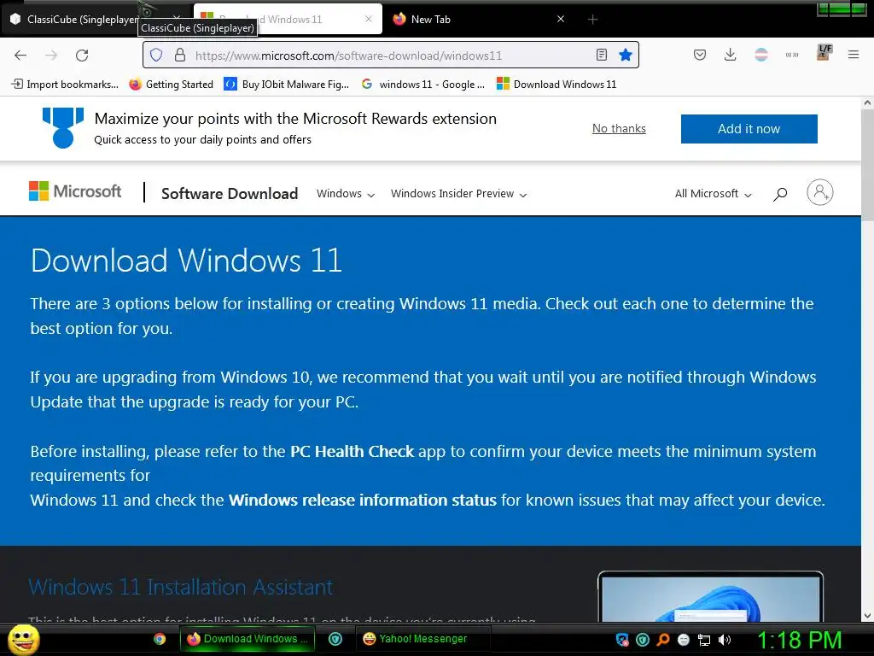
Task: Click the scrollbar up arrow
Action: click(867, 102)
